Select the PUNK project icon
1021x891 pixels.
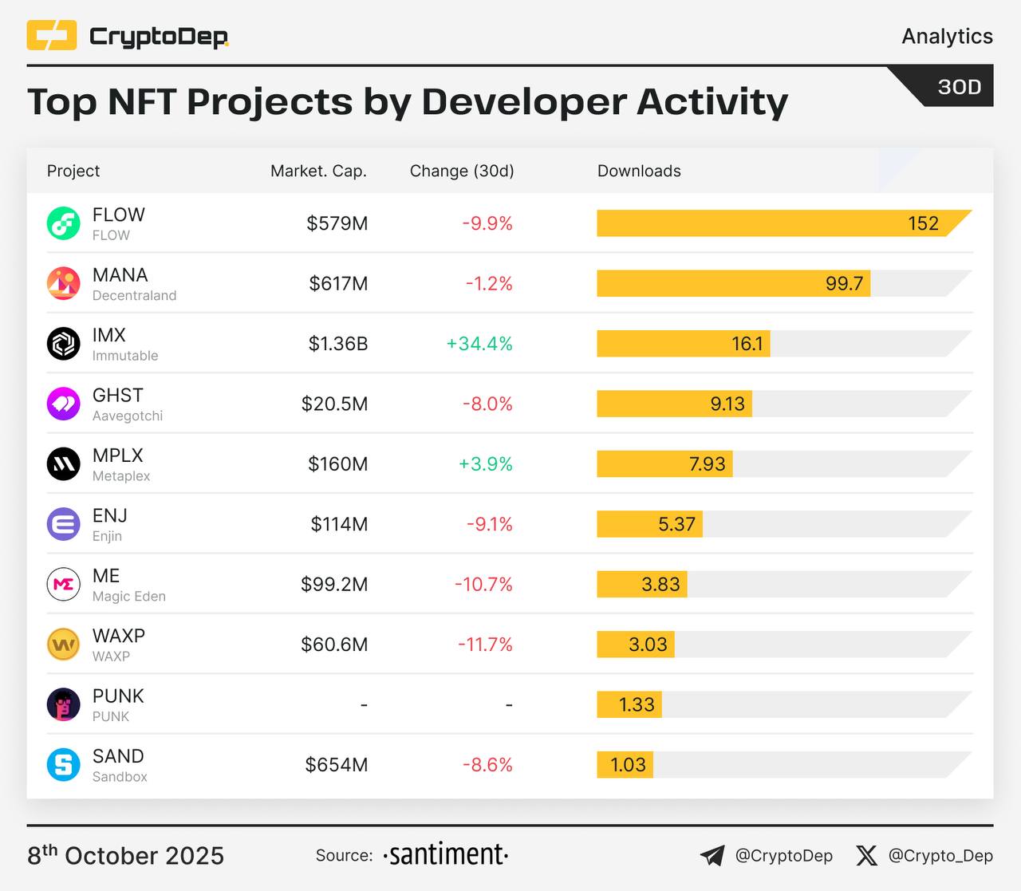[63, 704]
